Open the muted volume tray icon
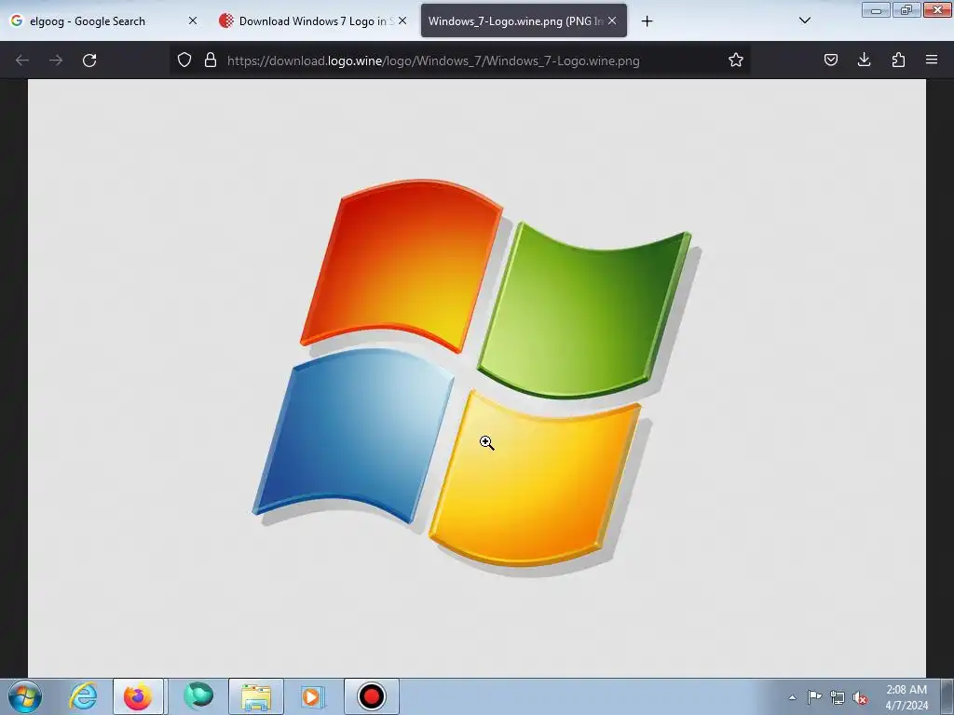Screen dimensions: 954x715 [860, 697]
